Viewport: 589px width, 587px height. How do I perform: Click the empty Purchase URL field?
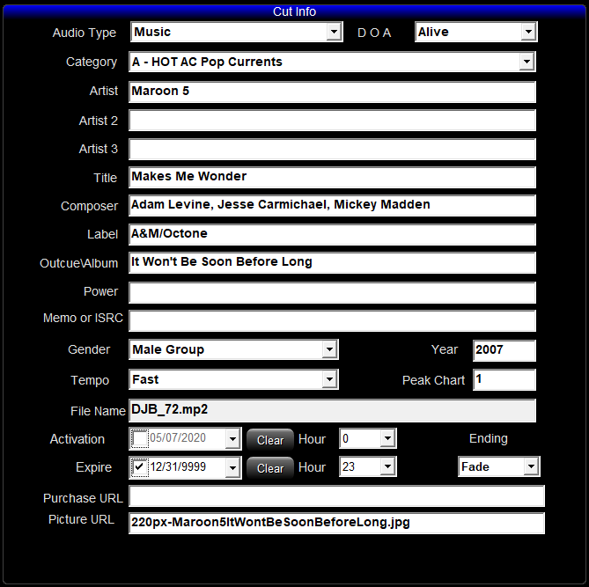tap(336, 496)
